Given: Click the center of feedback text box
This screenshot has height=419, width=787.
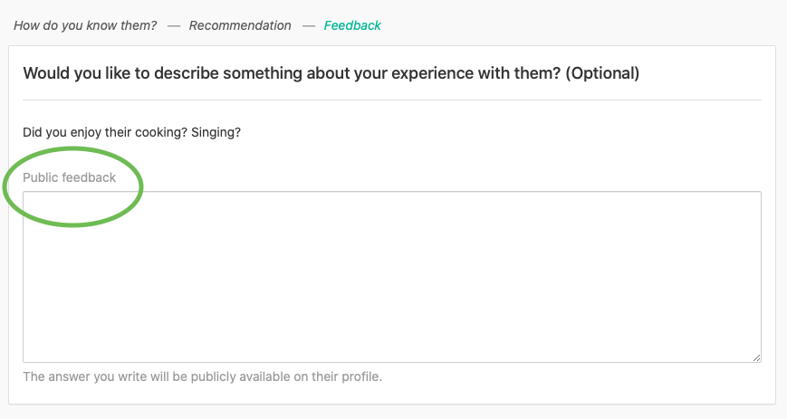Looking at the screenshot, I should [391, 276].
